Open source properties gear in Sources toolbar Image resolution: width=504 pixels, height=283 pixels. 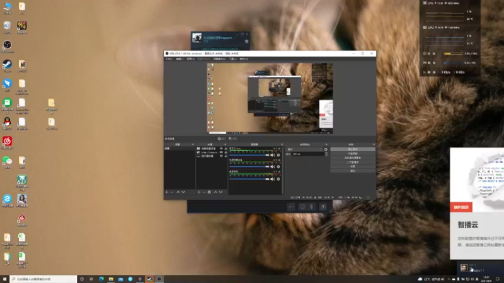[209, 192]
